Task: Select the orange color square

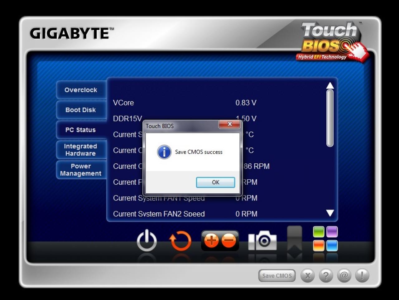Action: 319,245
